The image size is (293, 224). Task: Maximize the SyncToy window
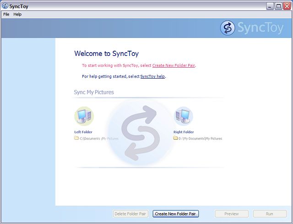(278, 6)
